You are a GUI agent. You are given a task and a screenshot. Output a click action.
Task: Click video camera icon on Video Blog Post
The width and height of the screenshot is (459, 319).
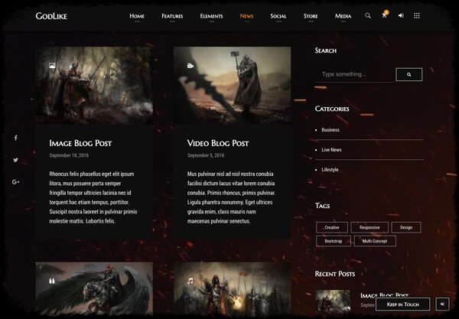click(190, 66)
